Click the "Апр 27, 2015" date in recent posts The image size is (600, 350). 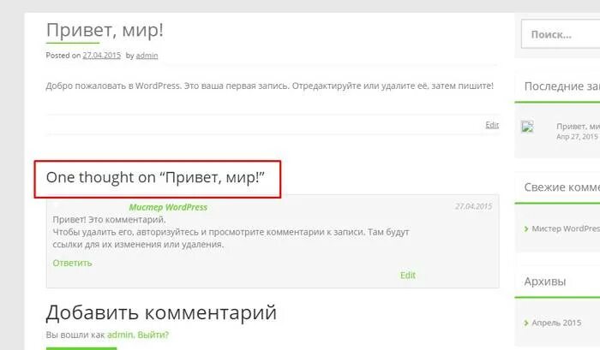(x=577, y=137)
